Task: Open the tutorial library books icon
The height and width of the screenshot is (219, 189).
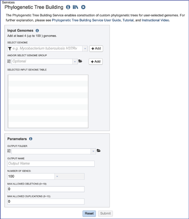Action: pyautogui.click(x=75, y=7)
